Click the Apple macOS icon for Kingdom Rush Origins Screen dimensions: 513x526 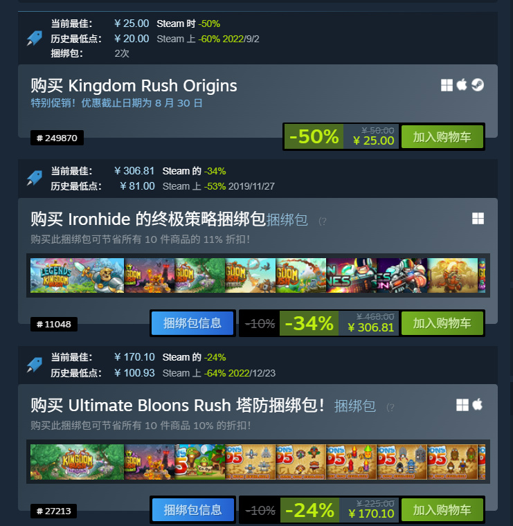(462, 84)
